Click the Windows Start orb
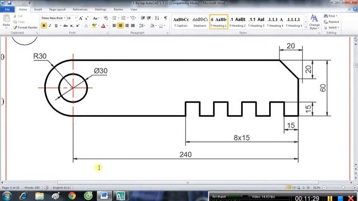Viewport: 358px width, 201px height. pyautogui.click(x=7, y=196)
